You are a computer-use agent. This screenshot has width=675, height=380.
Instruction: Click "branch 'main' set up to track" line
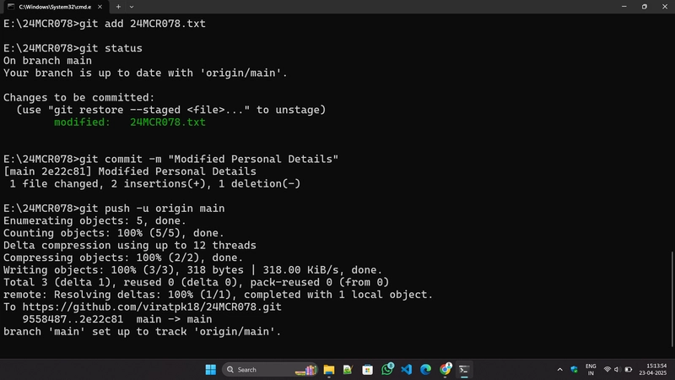point(142,332)
